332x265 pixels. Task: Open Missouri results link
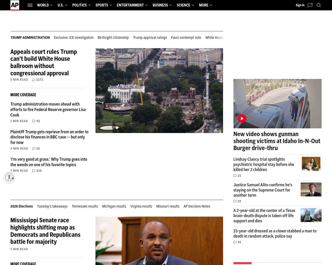point(168,206)
